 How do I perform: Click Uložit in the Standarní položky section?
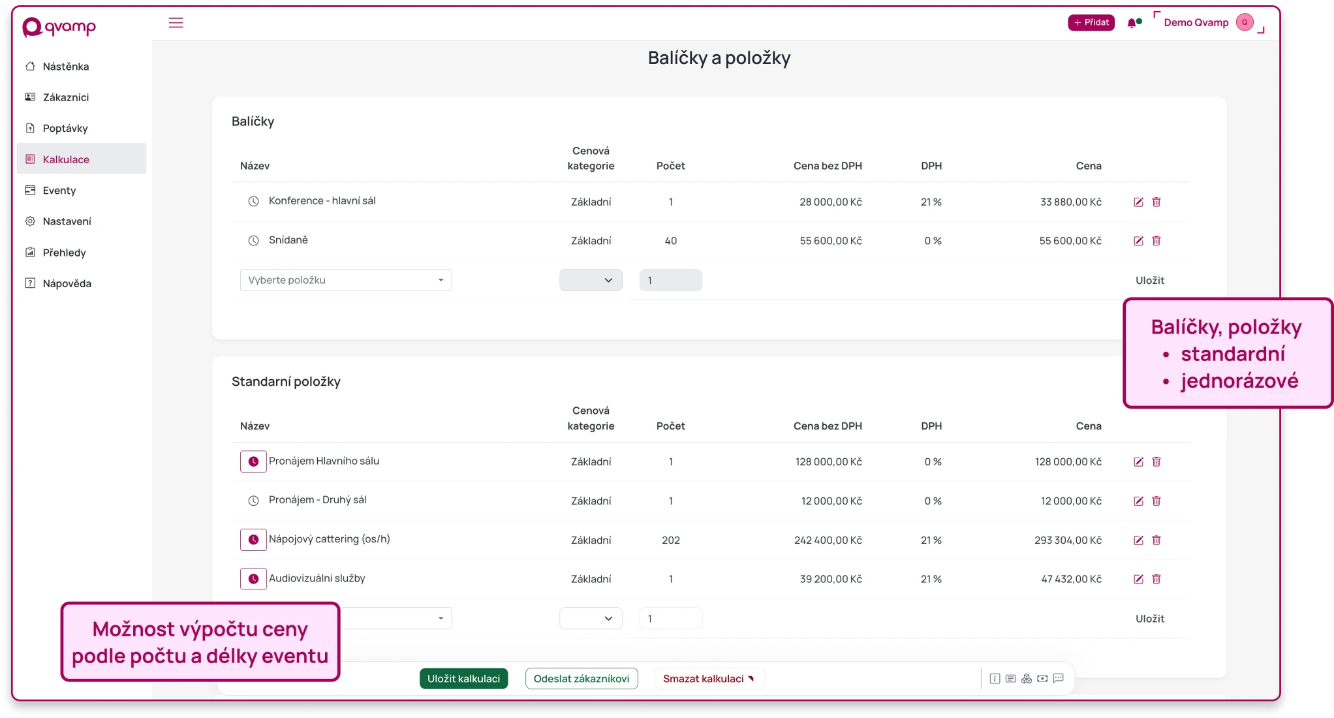pyautogui.click(x=1150, y=618)
